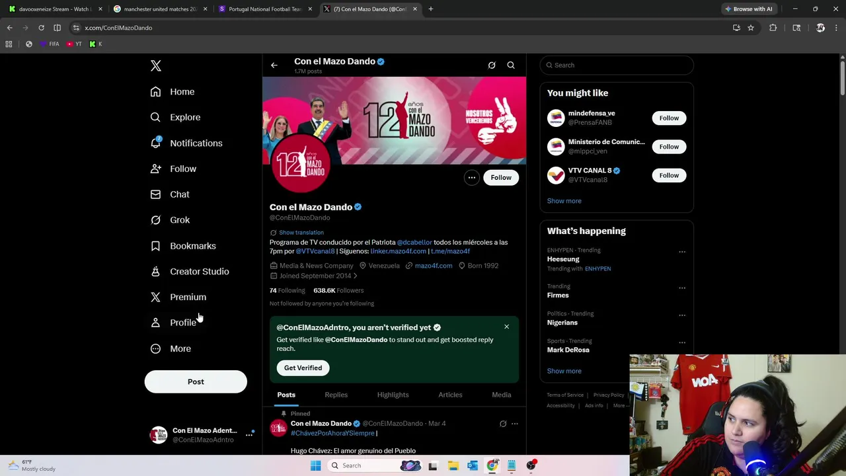846x476 pixels.
Task: Open @dcabellor mention link
Action: point(414,243)
